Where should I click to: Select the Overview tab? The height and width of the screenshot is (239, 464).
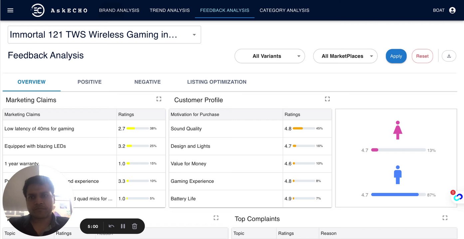pyautogui.click(x=32, y=82)
